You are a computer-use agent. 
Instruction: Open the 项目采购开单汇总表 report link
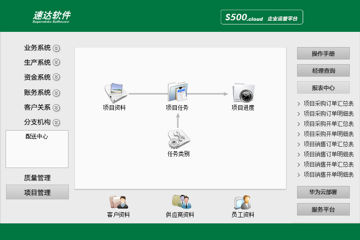[x=329, y=124]
